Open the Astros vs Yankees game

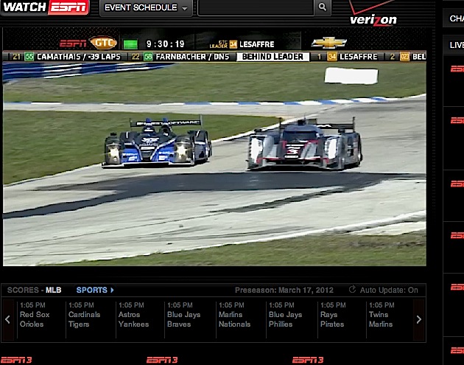[x=133, y=315]
